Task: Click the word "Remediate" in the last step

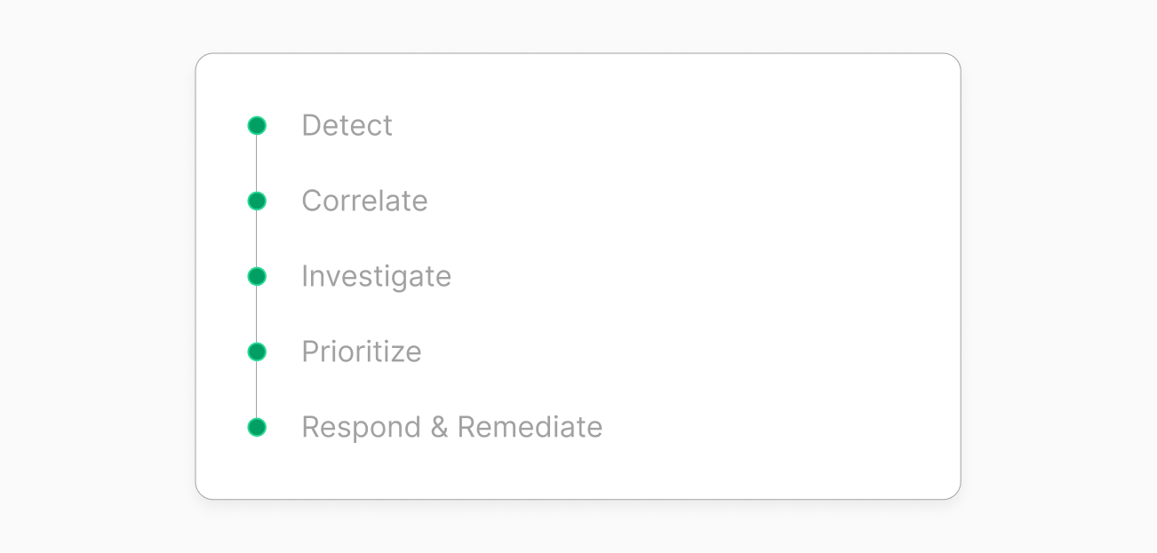Action: click(x=530, y=428)
